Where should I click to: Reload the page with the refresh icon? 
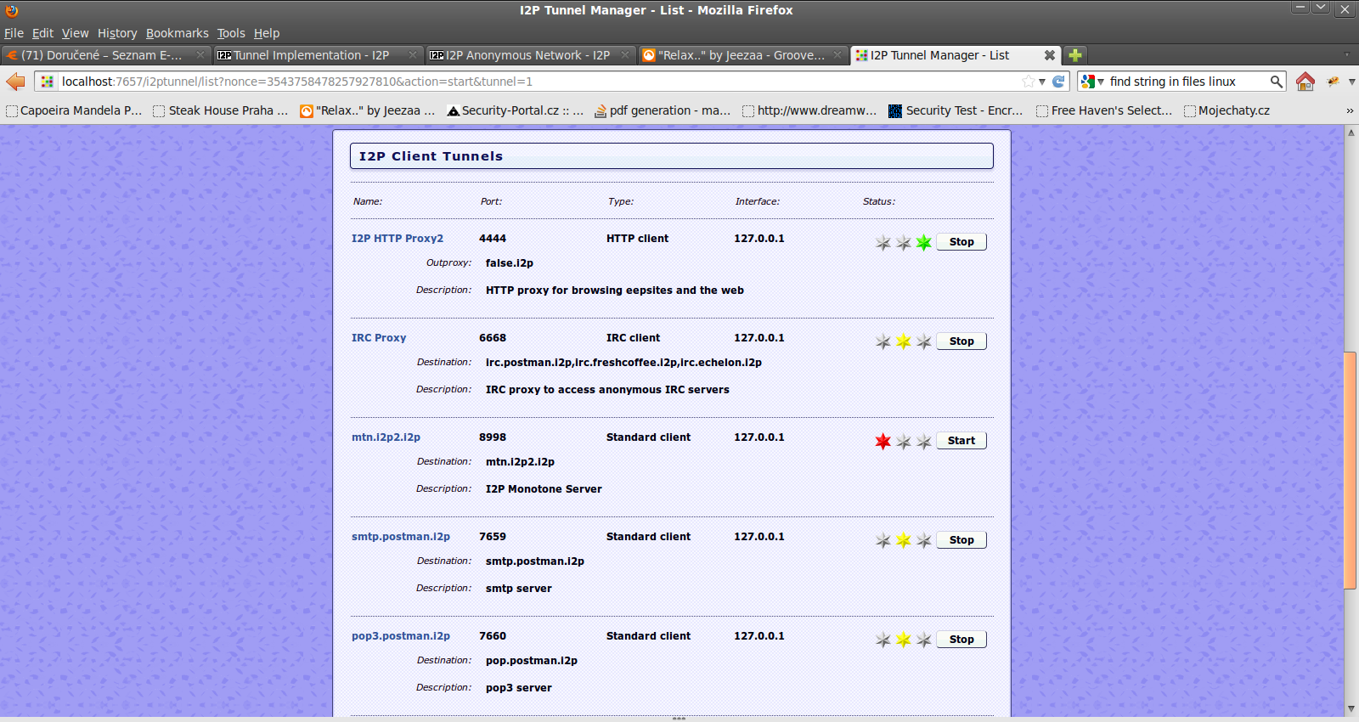(1058, 82)
